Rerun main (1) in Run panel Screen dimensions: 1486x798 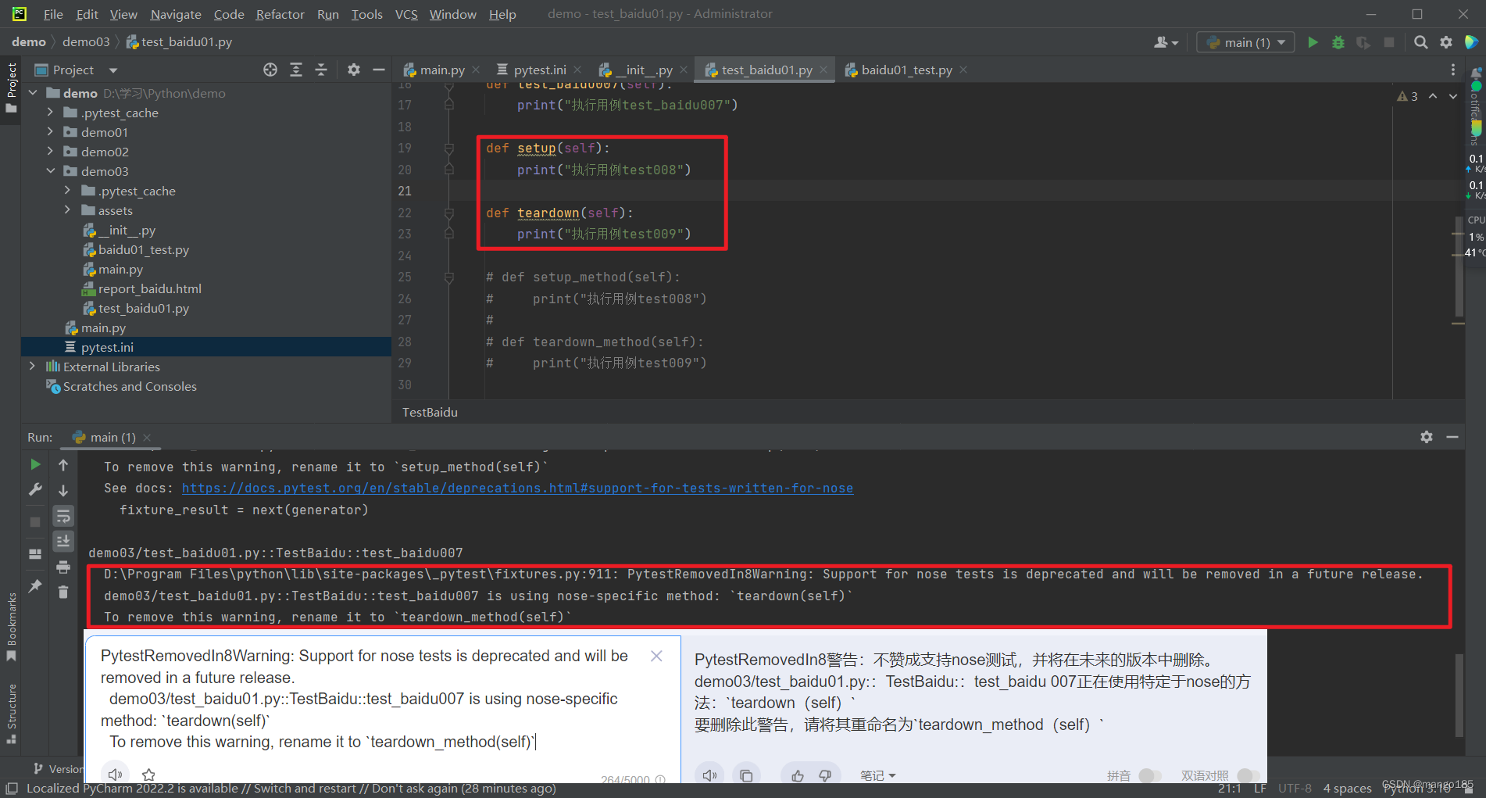tap(35, 464)
